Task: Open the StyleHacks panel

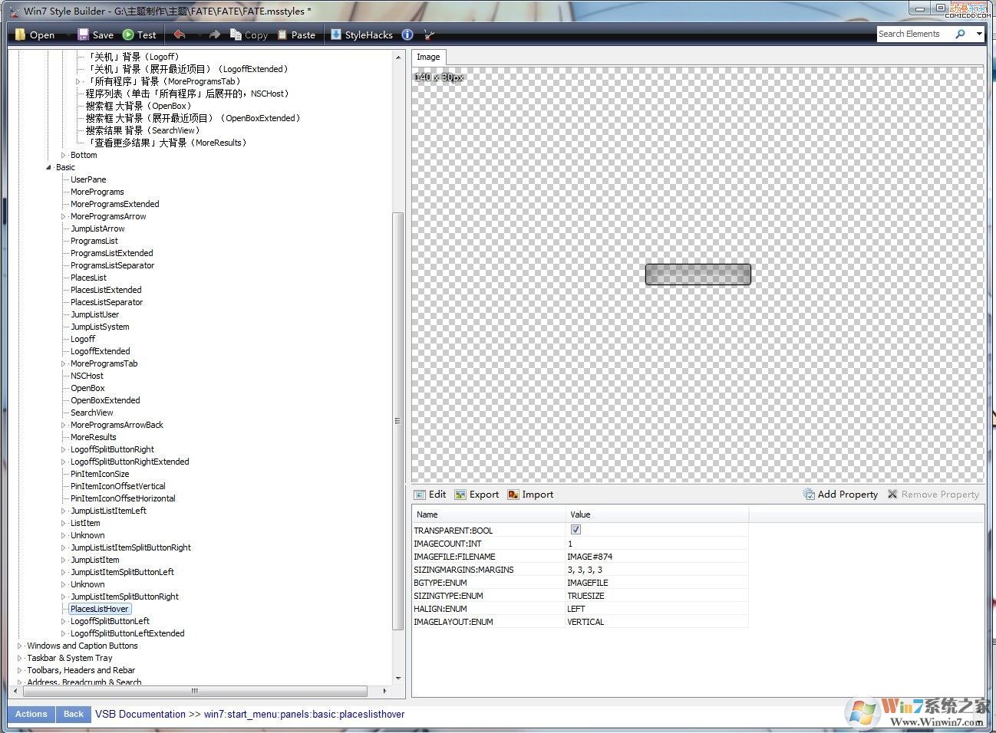Action: point(361,35)
